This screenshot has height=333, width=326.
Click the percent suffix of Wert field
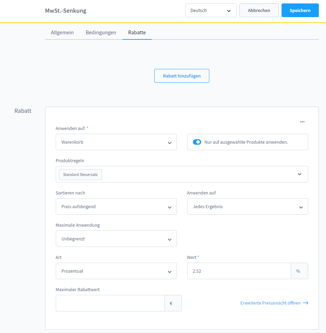299,271
